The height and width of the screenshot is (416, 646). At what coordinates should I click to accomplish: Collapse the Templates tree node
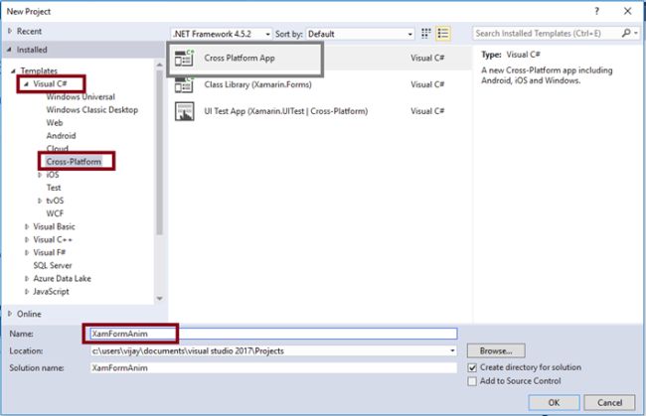click(x=14, y=70)
